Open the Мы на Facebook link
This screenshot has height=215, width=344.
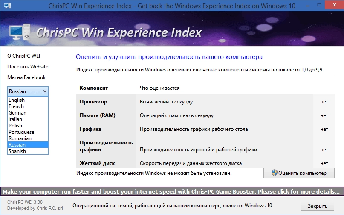[26, 77]
